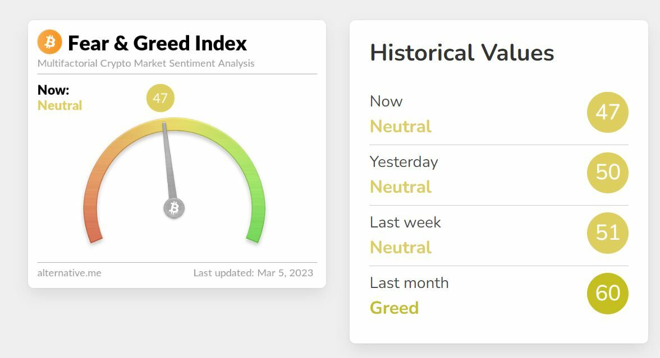Click the gray Bitcoin coin at needle base
The height and width of the screenshot is (358, 660).
(174, 208)
